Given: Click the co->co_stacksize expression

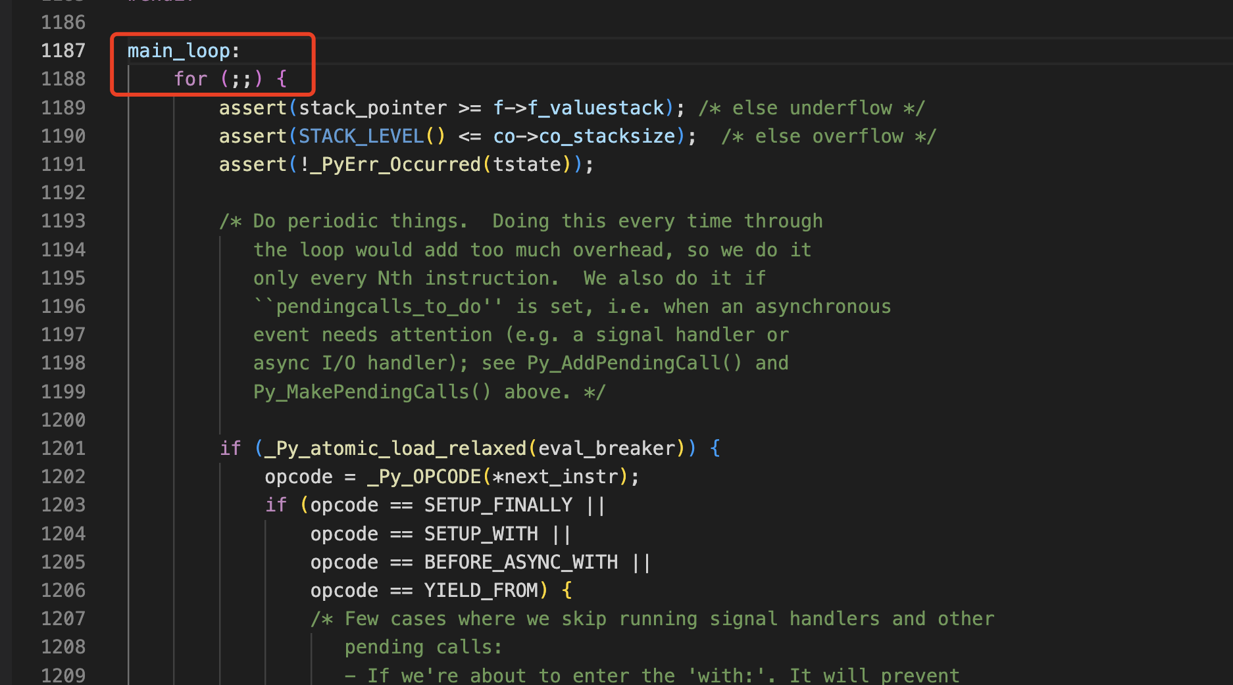Looking at the screenshot, I should (x=586, y=135).
